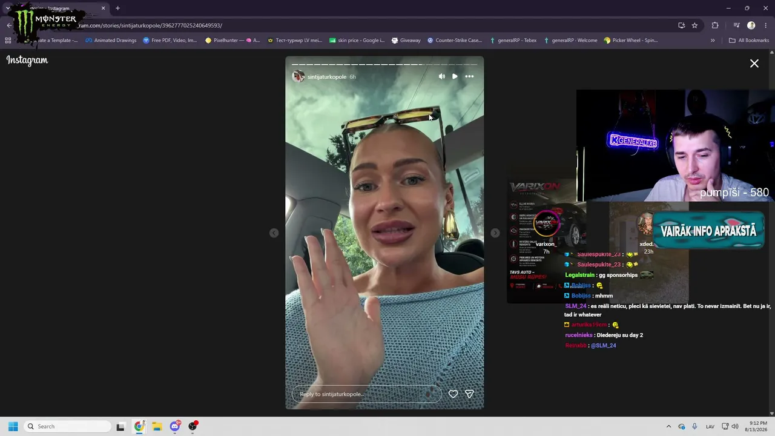Open the media control icon in toolbar
This screenshot has height=436, width=775.
pyautogui.click(x=736, y=25)
